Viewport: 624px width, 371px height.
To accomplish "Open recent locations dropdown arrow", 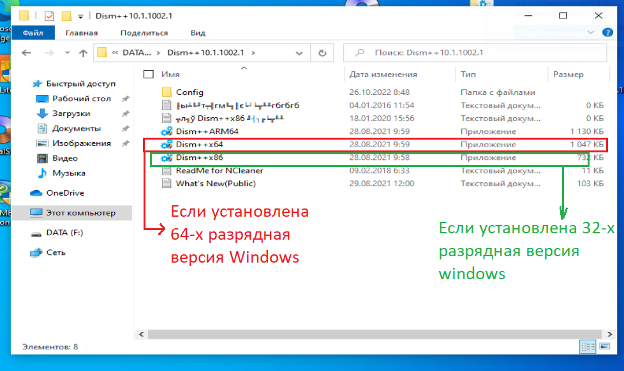I will pos(67,52).
